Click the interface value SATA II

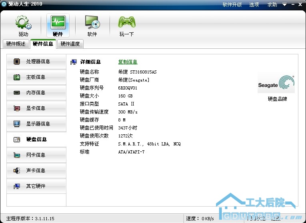pos(126,104)
